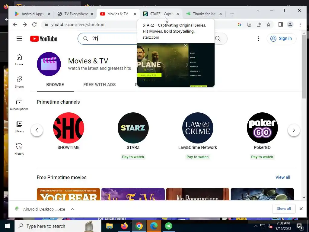Open Library in the sidebar

[19, 127]
